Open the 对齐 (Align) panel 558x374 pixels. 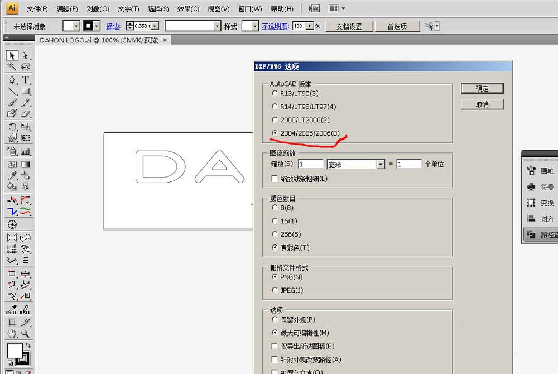coord(540,219)
